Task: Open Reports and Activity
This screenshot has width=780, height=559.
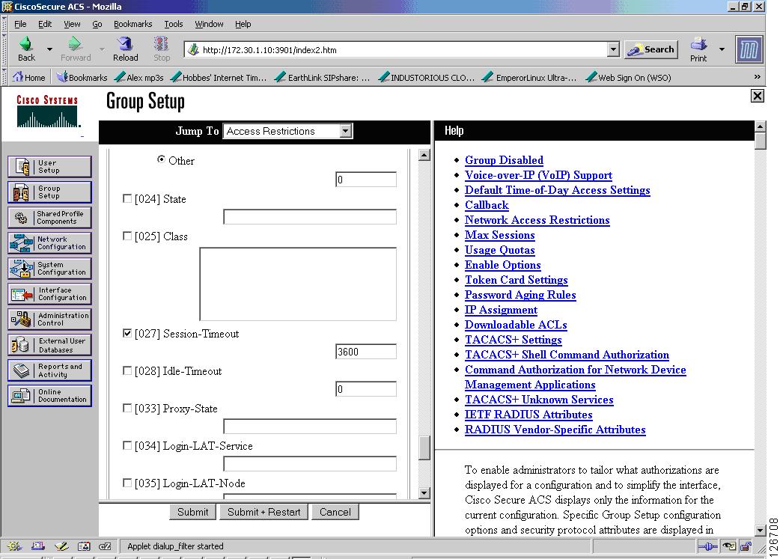Action: tap(49, 370)
